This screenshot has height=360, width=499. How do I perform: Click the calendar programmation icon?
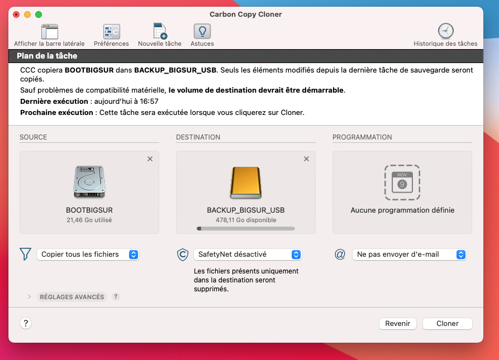pyautogui.click(x=402, y=183)
